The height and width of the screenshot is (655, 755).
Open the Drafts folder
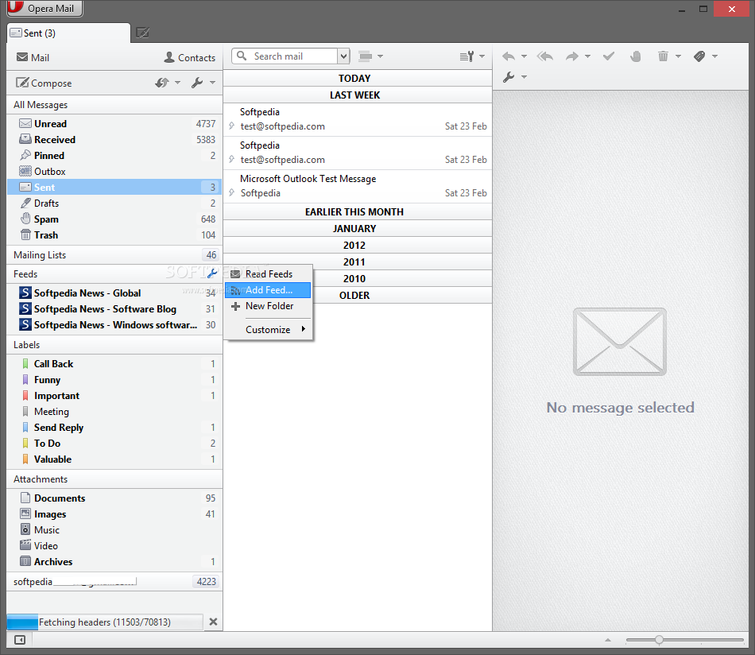pos(114,203)
